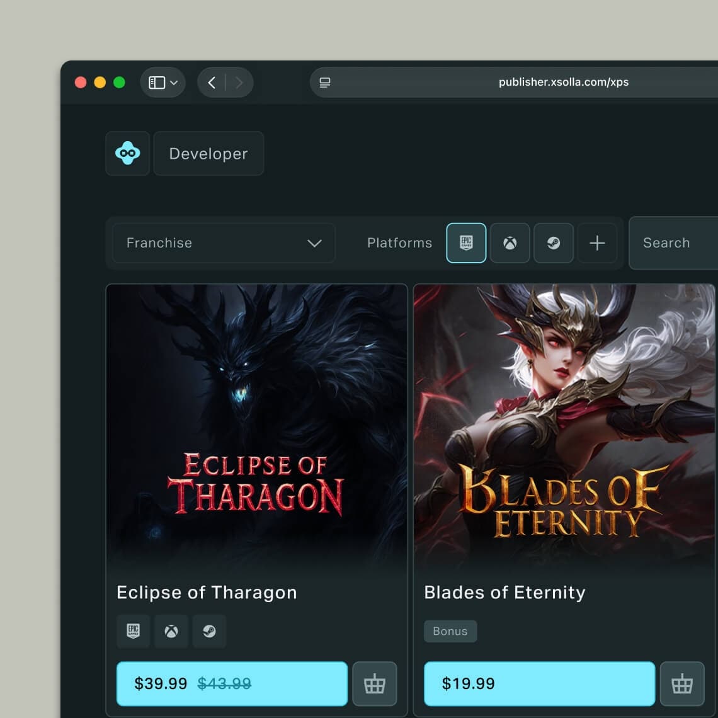Open the Developer tab
The image size is (718, 718).
point(208,154)
